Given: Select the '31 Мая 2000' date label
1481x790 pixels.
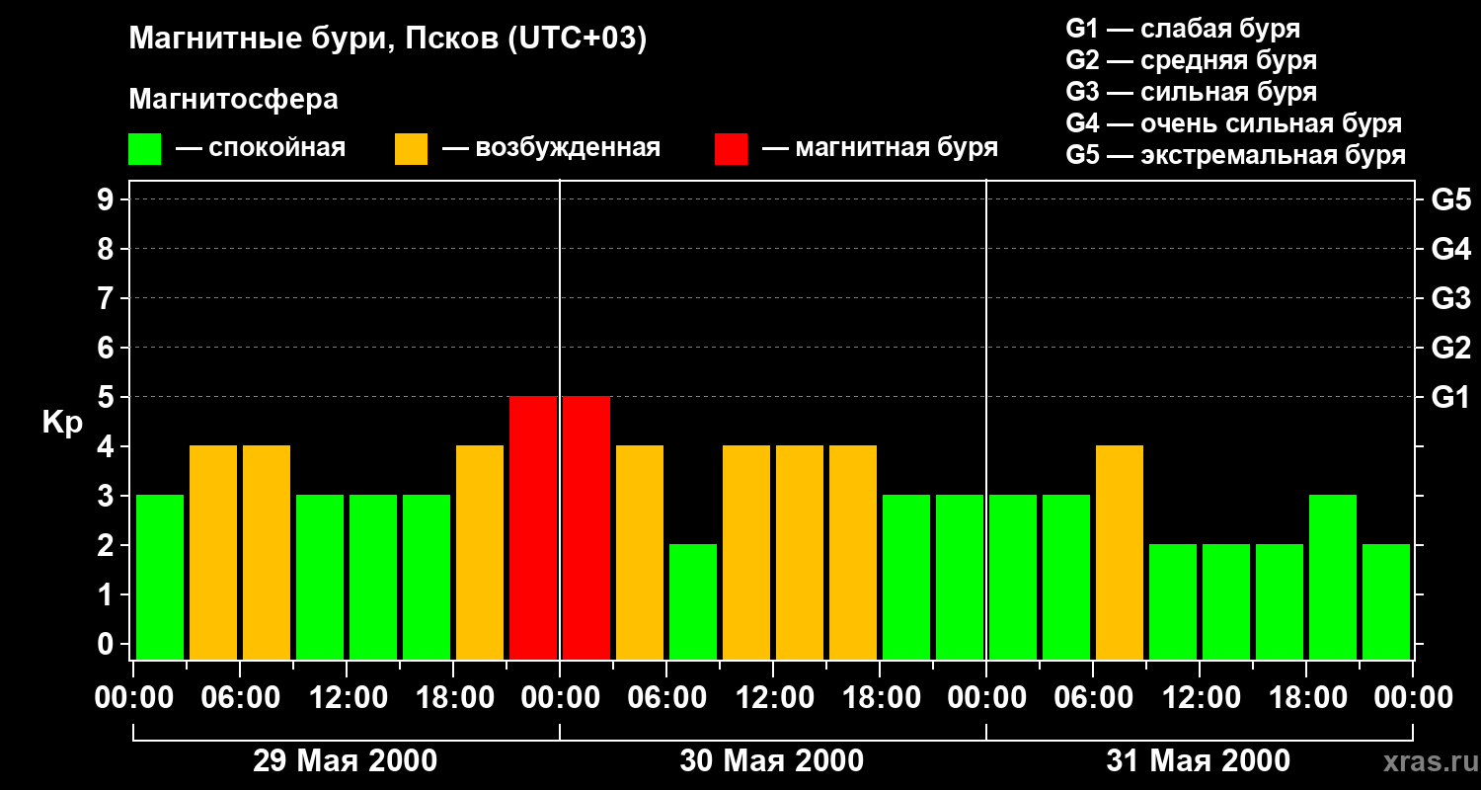Looking at the screenshot, I should (x=1198, y=761).
